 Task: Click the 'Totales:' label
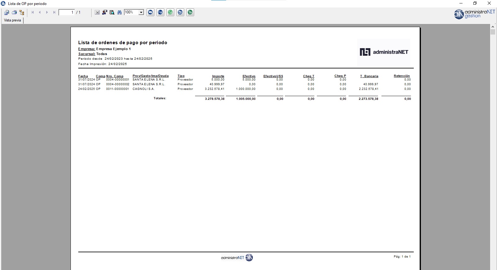click(160, 98)
